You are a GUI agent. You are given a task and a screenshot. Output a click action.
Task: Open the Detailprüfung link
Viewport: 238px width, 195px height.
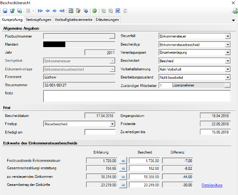pos(212,185)
